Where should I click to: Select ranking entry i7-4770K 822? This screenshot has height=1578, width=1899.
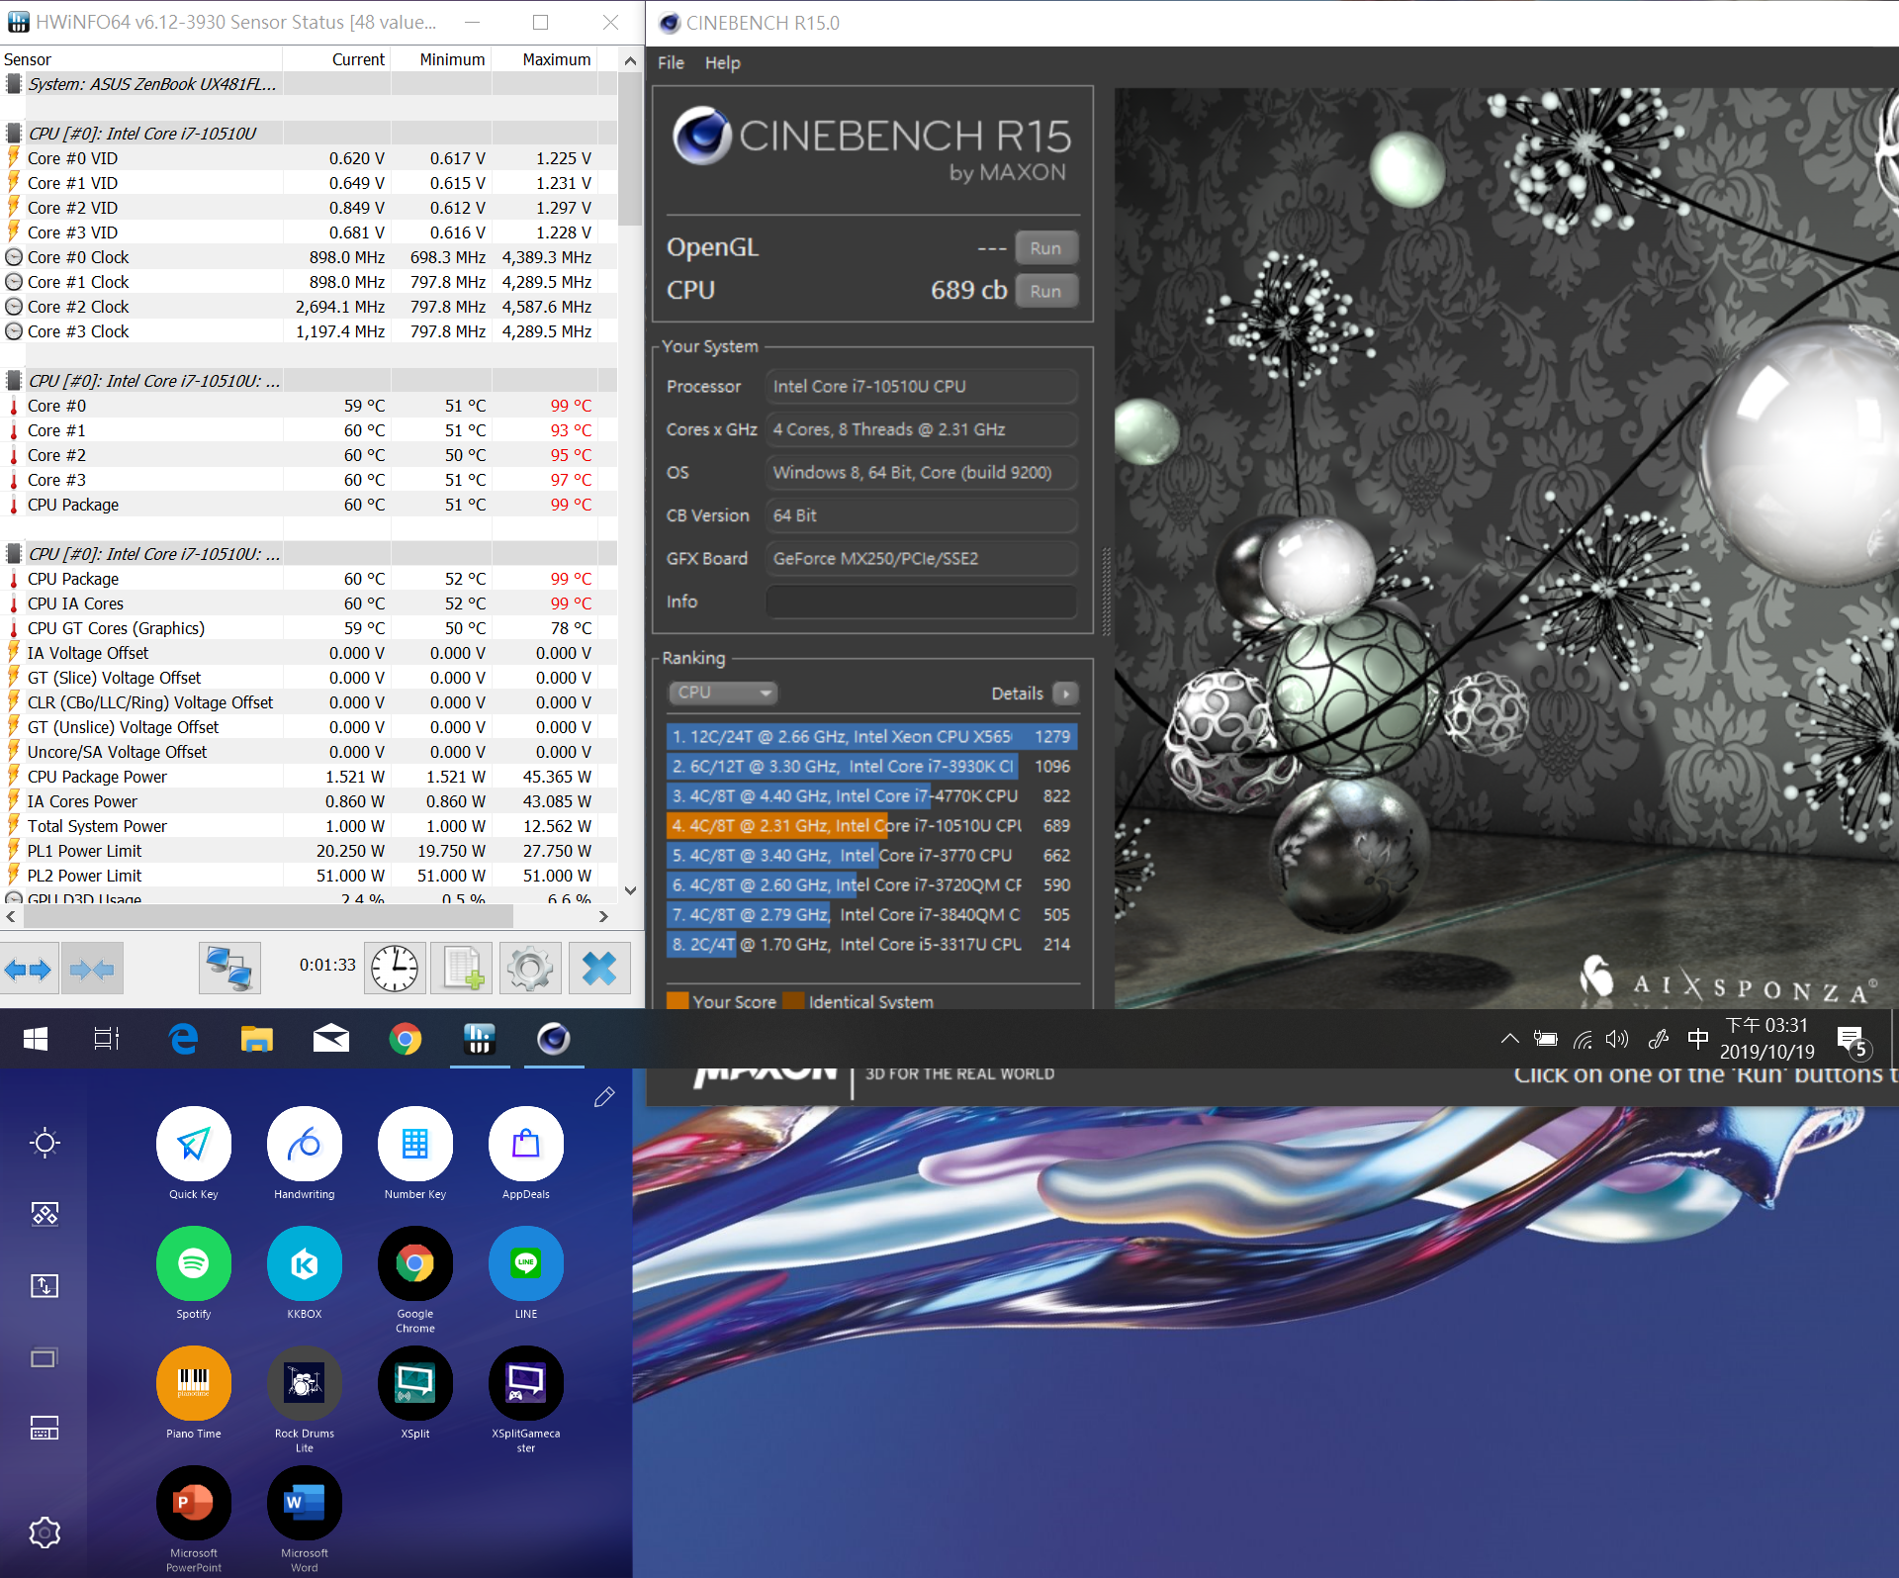coord(871,795)
